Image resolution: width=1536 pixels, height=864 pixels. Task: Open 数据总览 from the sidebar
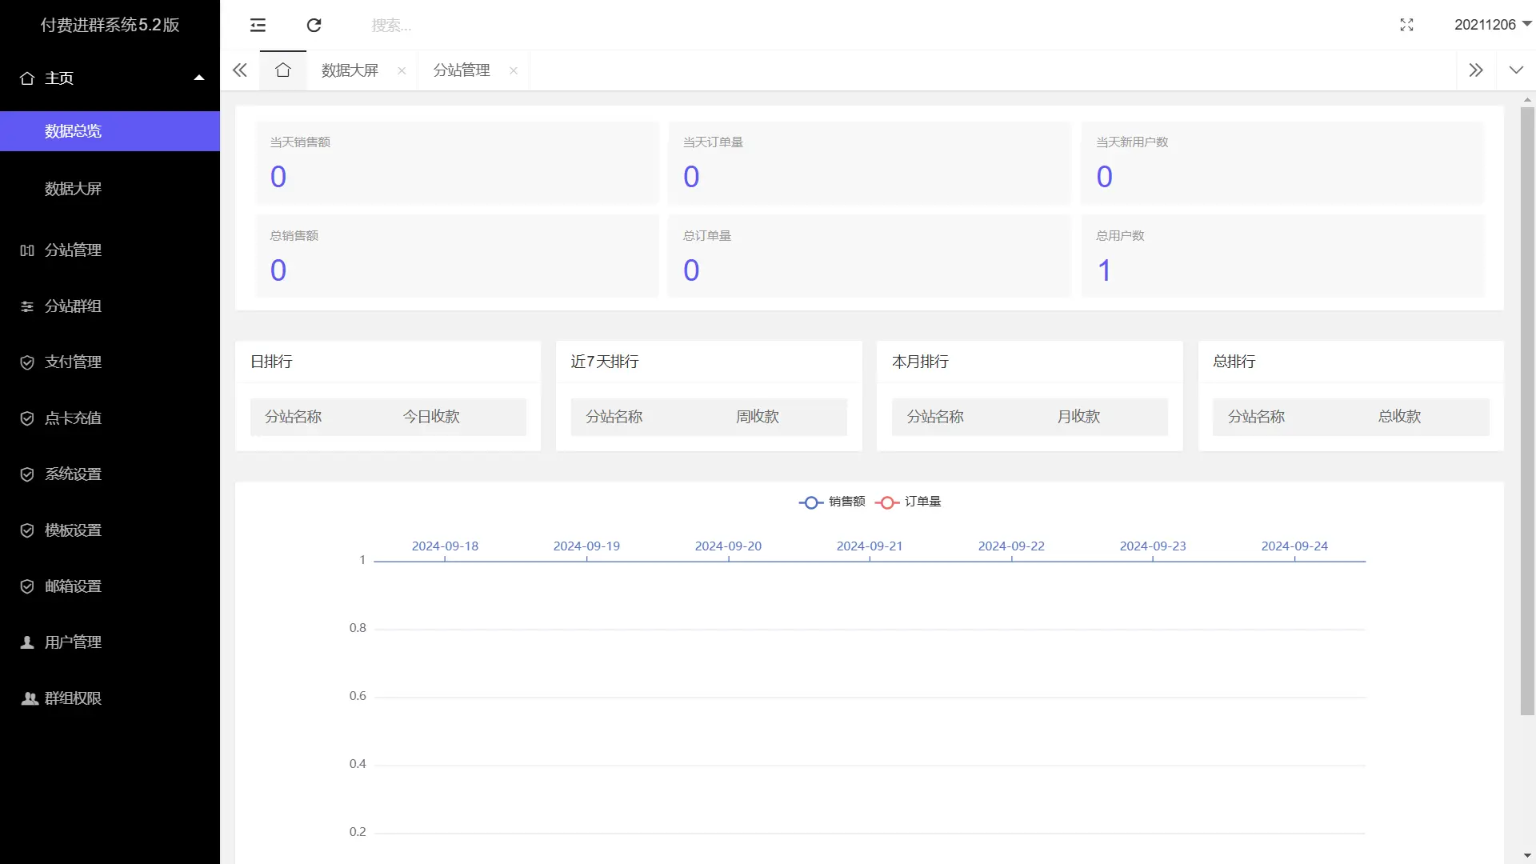pos(74,130)
